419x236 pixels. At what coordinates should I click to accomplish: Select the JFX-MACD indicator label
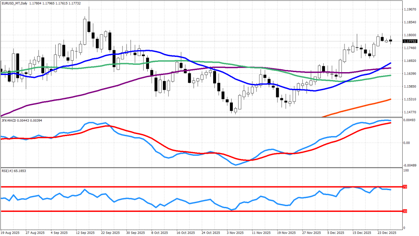(x=10, y=120)
